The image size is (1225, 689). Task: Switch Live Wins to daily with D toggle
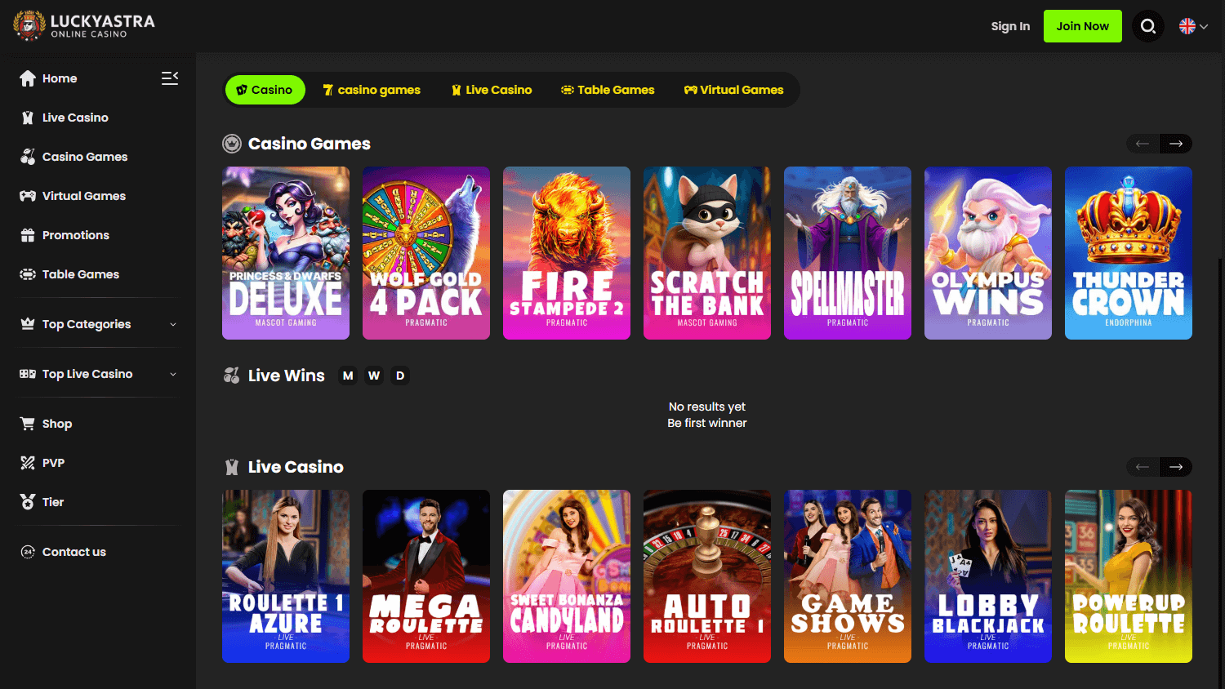click(400, 376)
